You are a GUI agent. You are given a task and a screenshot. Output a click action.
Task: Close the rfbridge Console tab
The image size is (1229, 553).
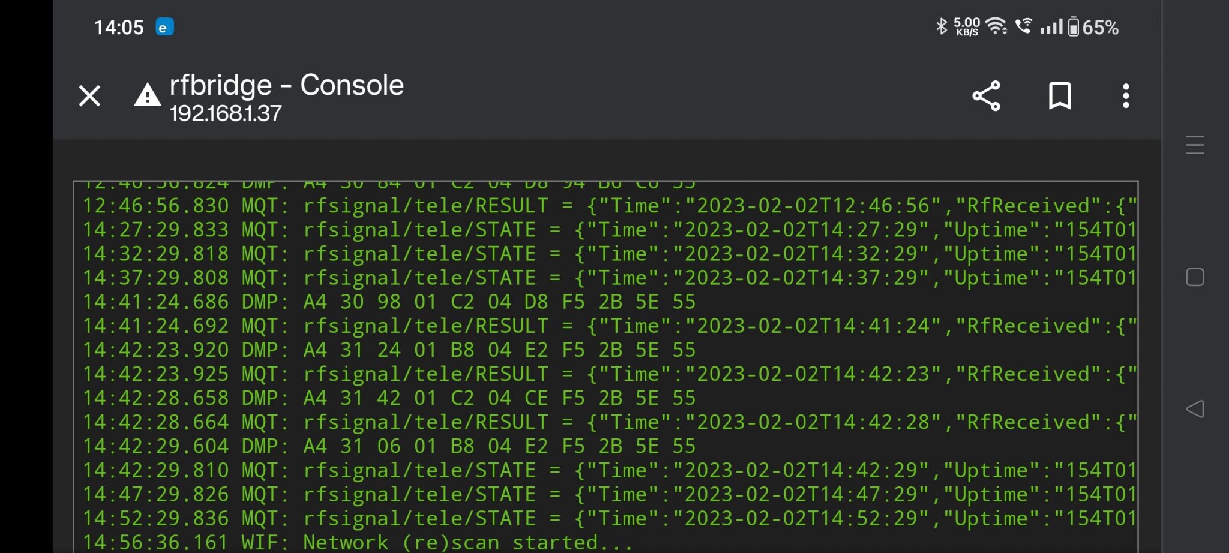pos(90,96)
